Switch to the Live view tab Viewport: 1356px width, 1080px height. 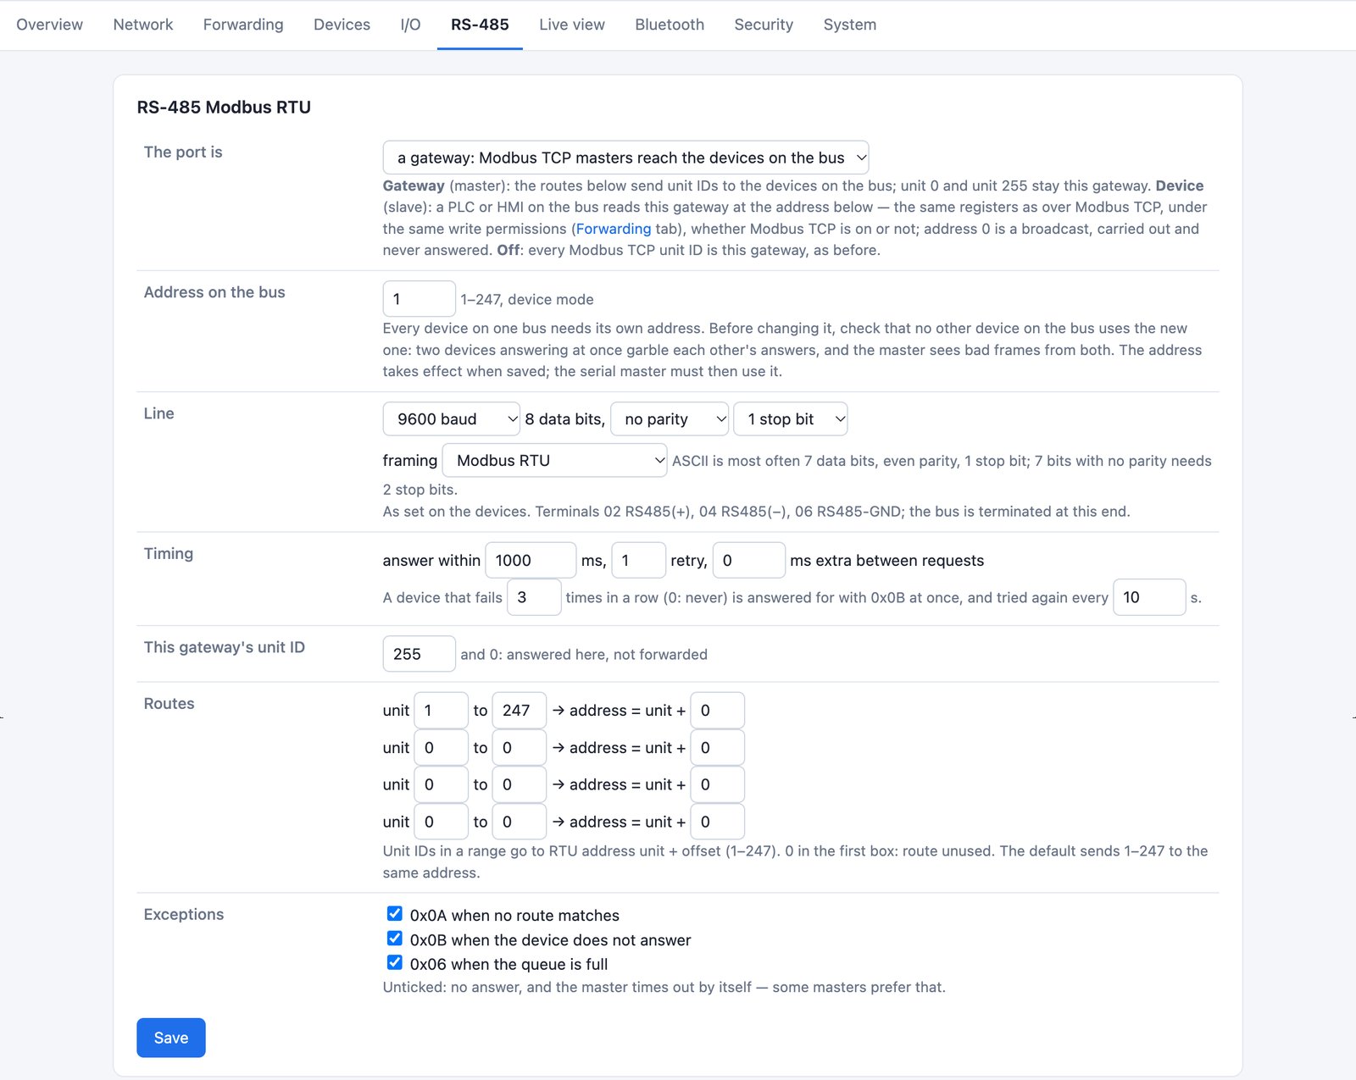(x=572, y=25)
